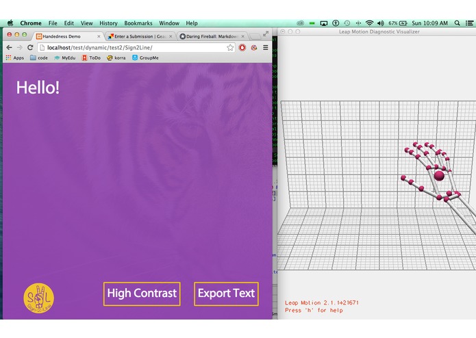The width and height of the screenshot is (476, 338).
Task: Click the 'Leap Motion 2.1.1+21671' version text
Action: (321, 302)
